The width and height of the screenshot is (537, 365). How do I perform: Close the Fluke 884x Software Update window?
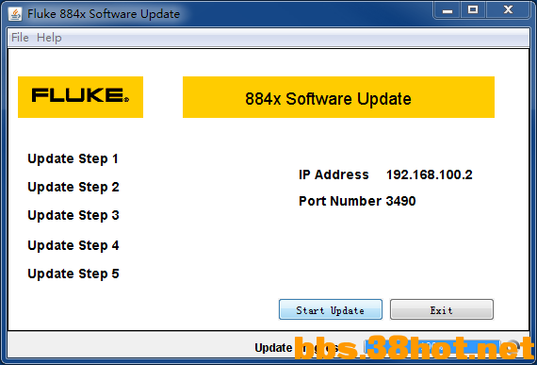[x=508, y=10]
